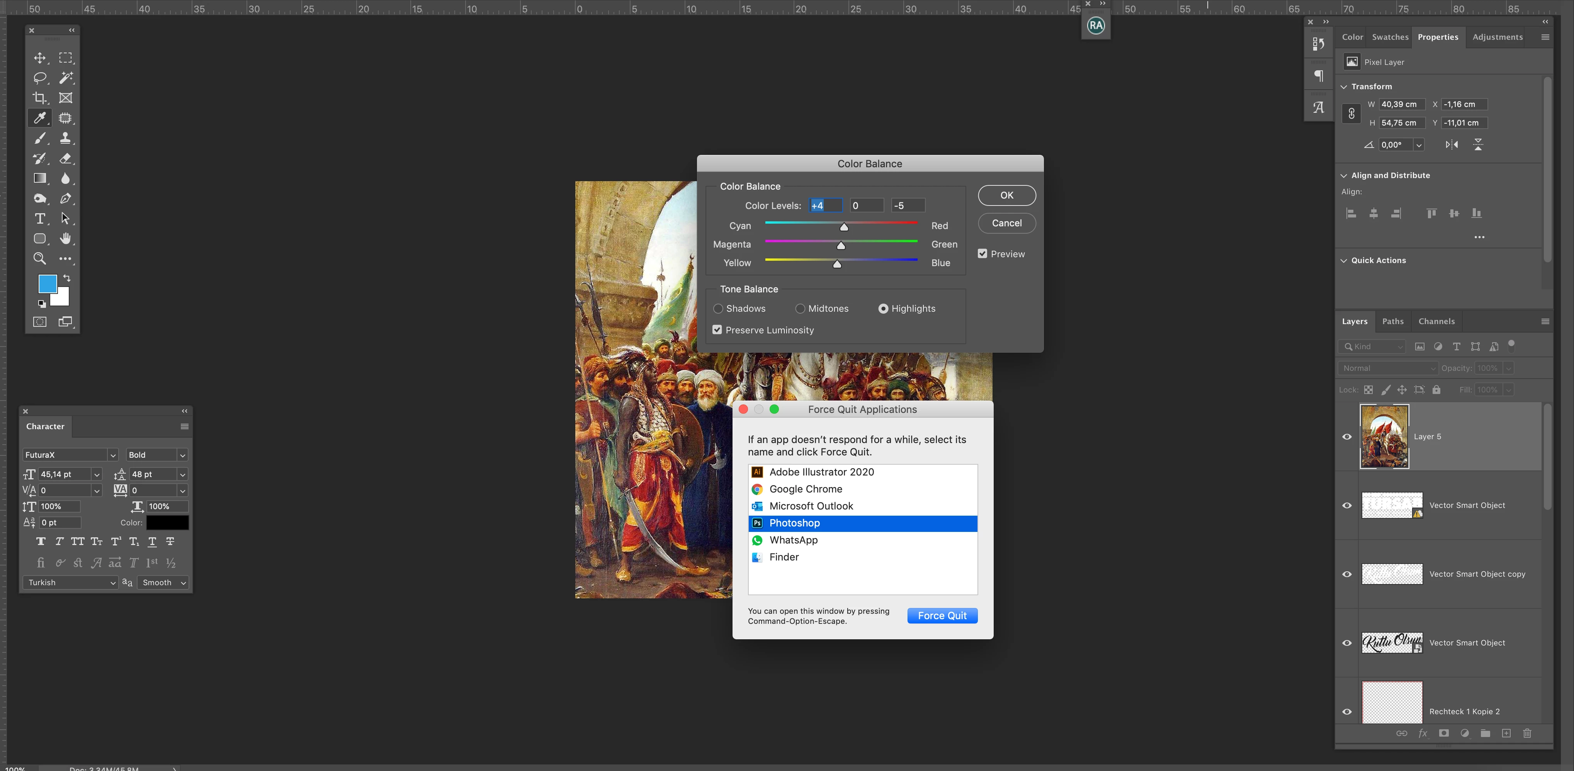Click the Force Quit button
1574x771 pixels.
pos(942,616)
